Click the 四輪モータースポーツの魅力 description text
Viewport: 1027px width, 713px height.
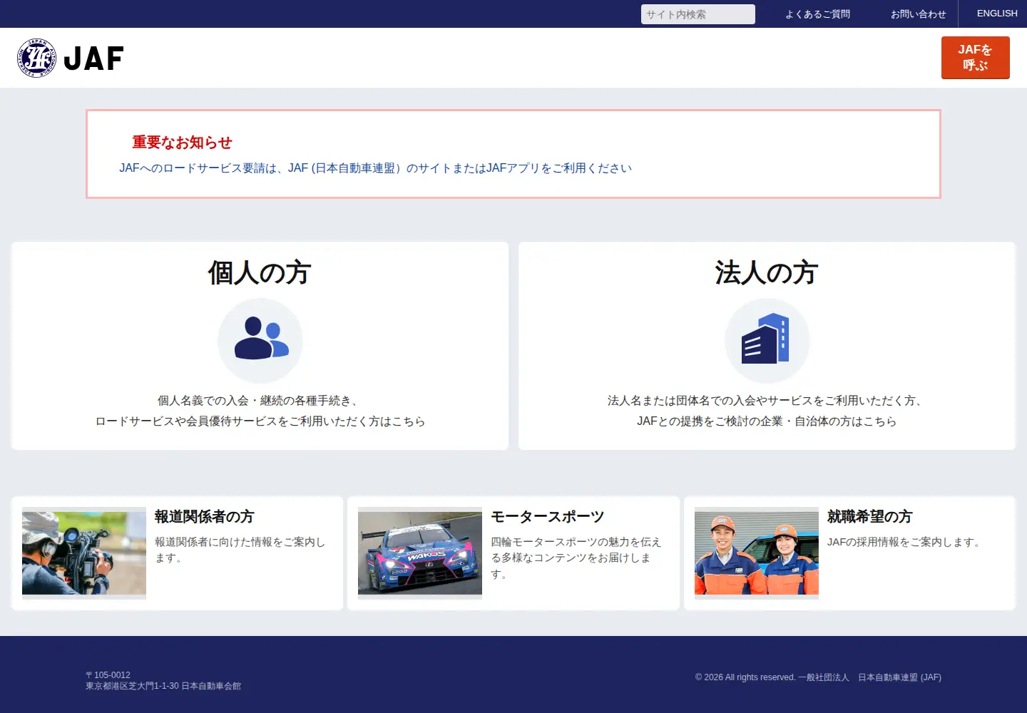coord(576,558)
